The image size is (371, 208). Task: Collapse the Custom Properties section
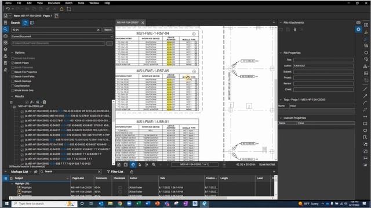[281, 118]
